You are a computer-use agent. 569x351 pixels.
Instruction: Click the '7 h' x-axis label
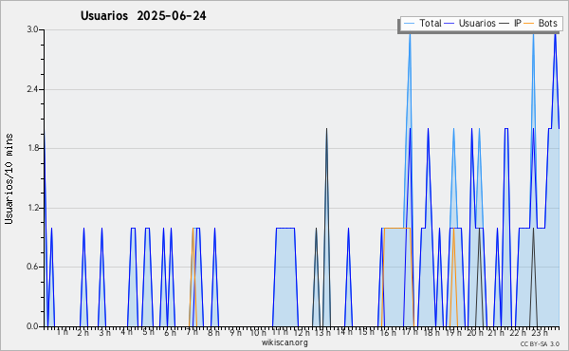(x=192, y=332)
